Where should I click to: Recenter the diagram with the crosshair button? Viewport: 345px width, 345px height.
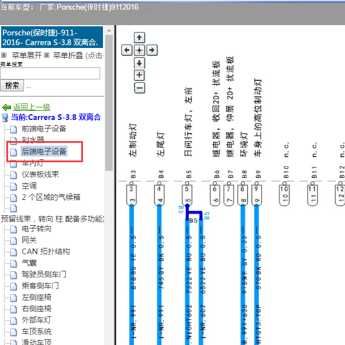click(140, 50)
